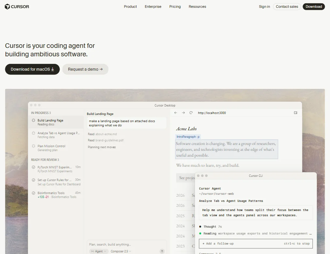Click the highlighted 'Software creation is changing' paragraph
330x254 pixels.
(x=227, y=149)
